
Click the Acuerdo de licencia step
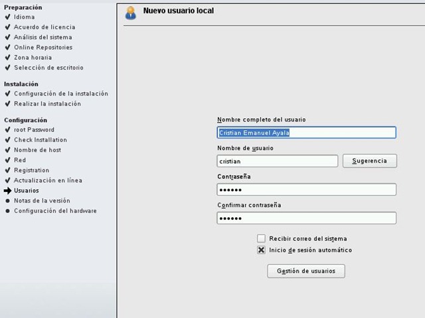point(44,27)
